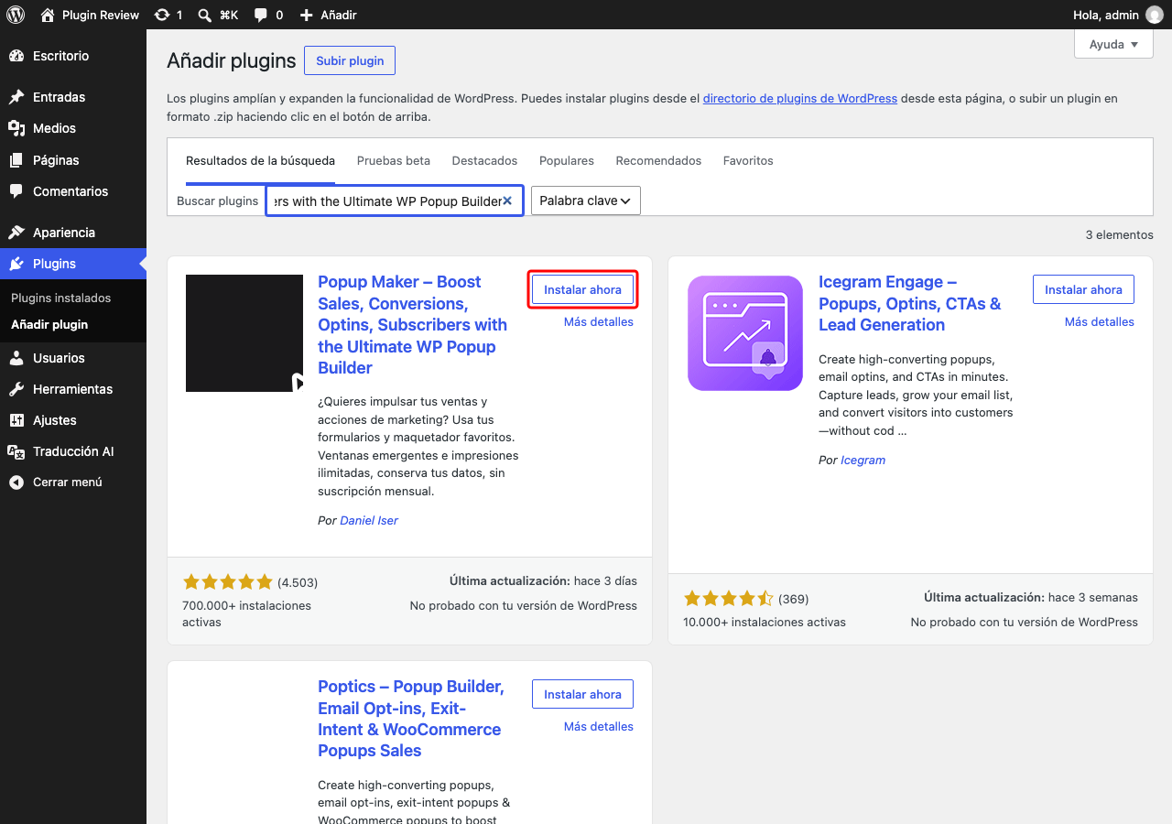Install Poptics plugin now

click(582, 694)
